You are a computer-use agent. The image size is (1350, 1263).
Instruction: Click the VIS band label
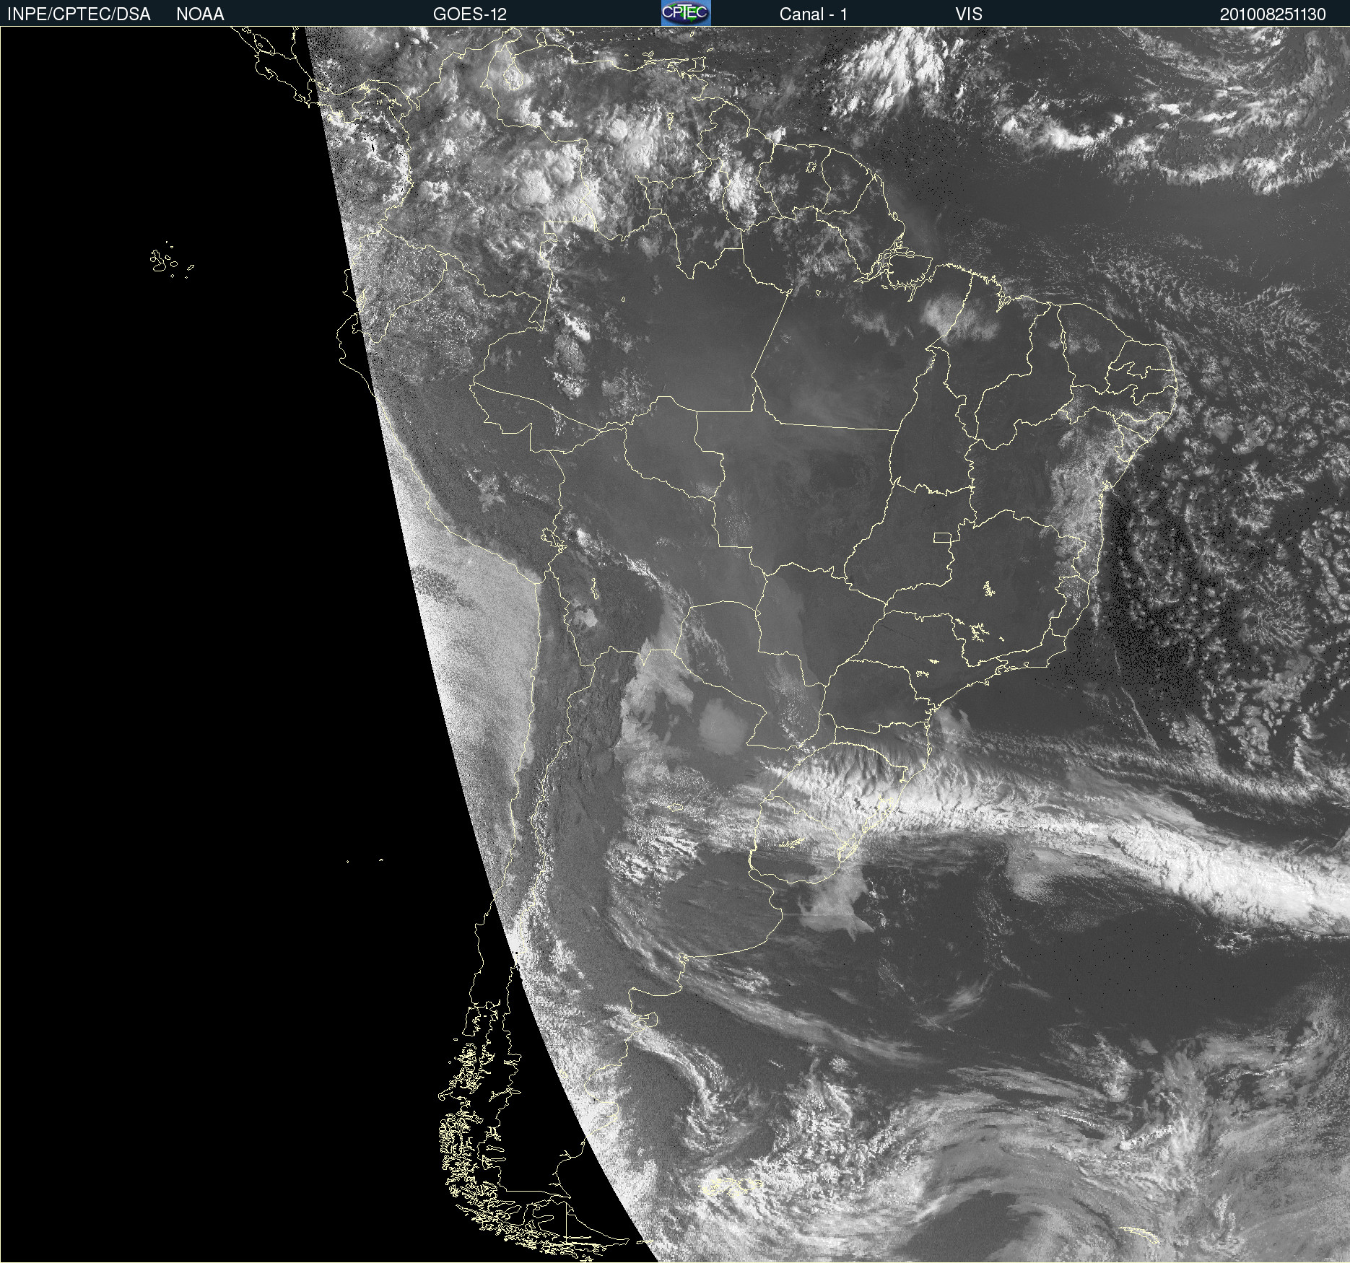[x=969, y=14]
